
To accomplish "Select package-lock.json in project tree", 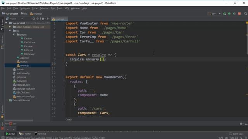I will coord(24,88).
